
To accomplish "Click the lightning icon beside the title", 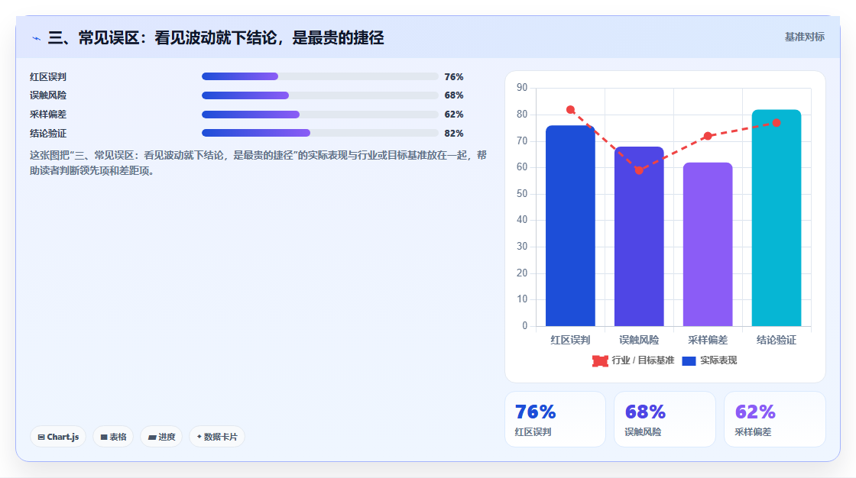I will pyautogui.click(x=36, y=38).
